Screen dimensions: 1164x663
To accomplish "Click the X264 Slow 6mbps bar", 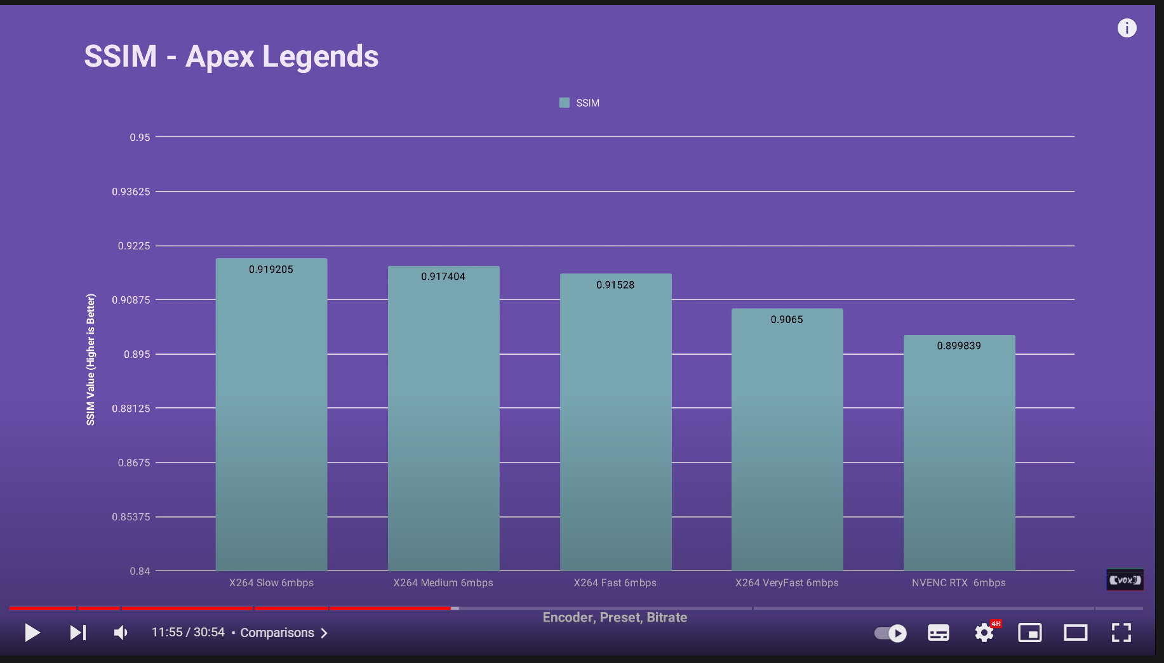I will 271,414.
